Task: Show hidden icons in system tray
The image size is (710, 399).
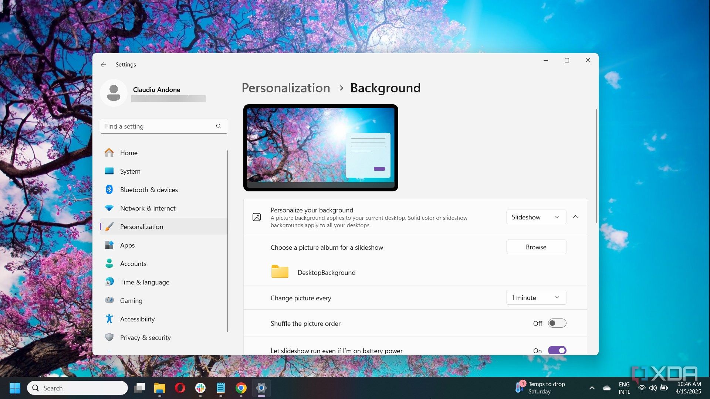Action: tap(592, 388)
